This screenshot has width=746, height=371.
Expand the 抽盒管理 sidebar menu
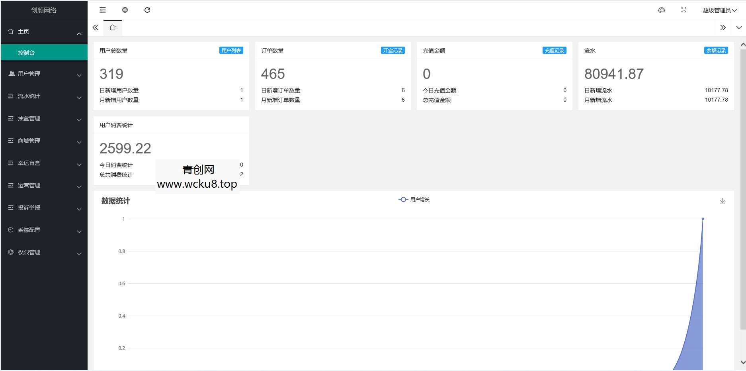click(44, 118)
